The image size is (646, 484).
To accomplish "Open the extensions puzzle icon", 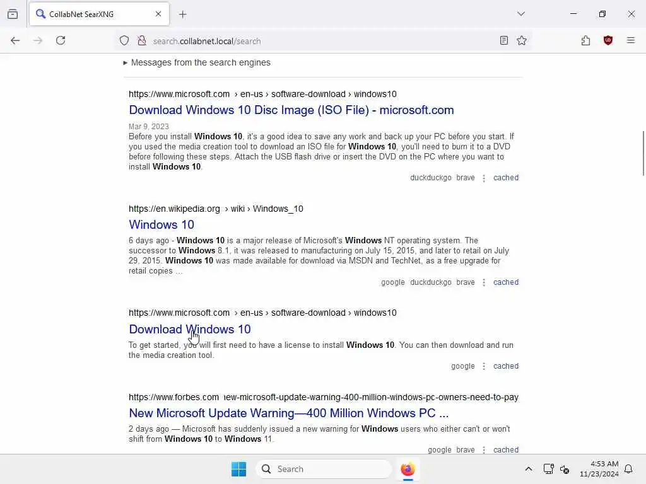I will (x=585, y=40).
